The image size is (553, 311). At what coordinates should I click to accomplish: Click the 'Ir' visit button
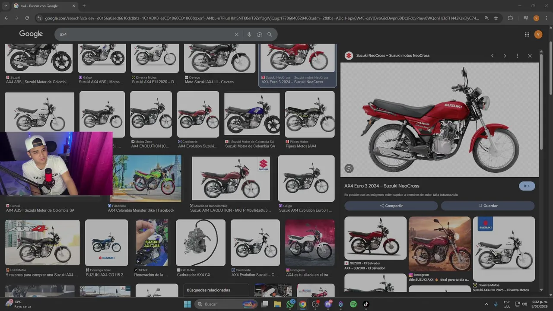(527, 186)
